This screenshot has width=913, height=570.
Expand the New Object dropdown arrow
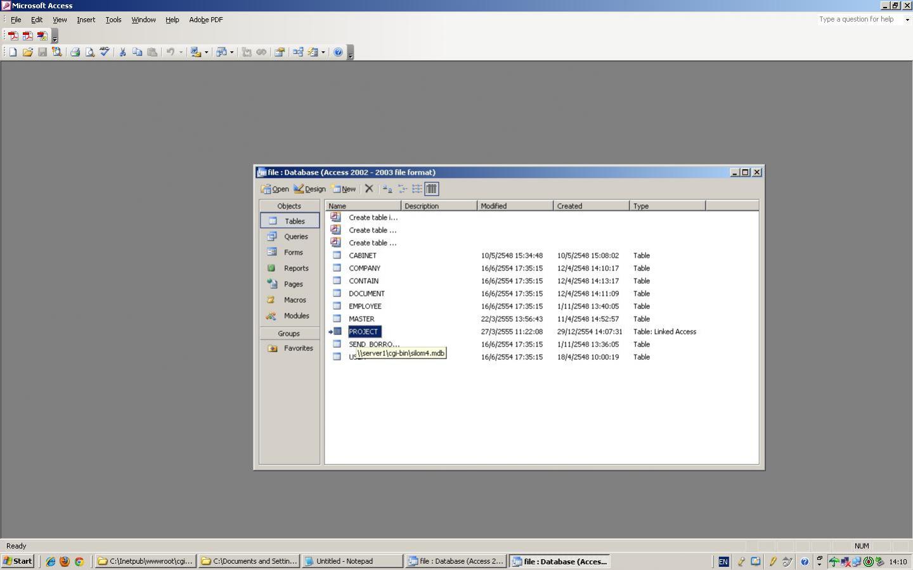click(323, 53)
